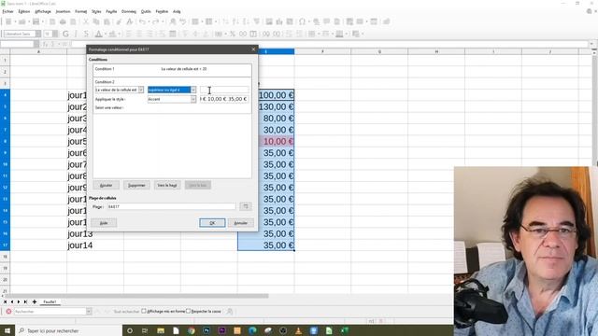Click the Windows taskbar search box

[68, 330]
